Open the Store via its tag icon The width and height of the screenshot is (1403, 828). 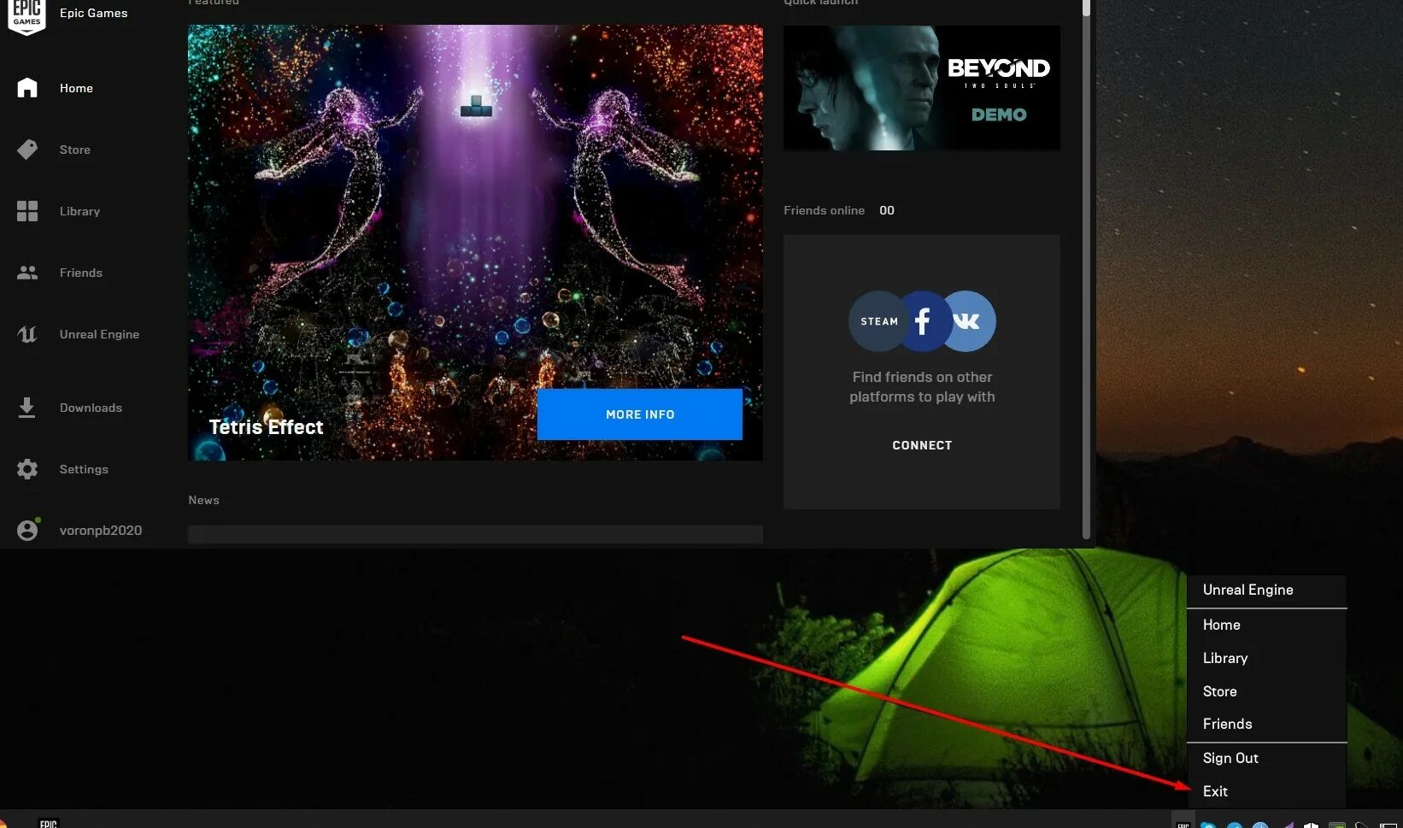click(27, 150)
